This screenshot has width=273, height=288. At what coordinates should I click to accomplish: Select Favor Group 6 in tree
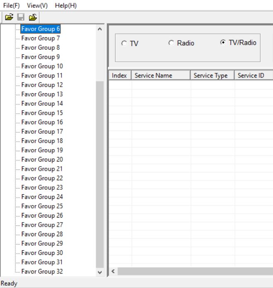coord(41,29)
